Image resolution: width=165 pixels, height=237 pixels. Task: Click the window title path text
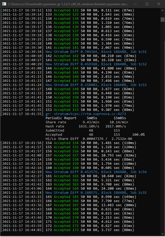(x=68, y=4)
